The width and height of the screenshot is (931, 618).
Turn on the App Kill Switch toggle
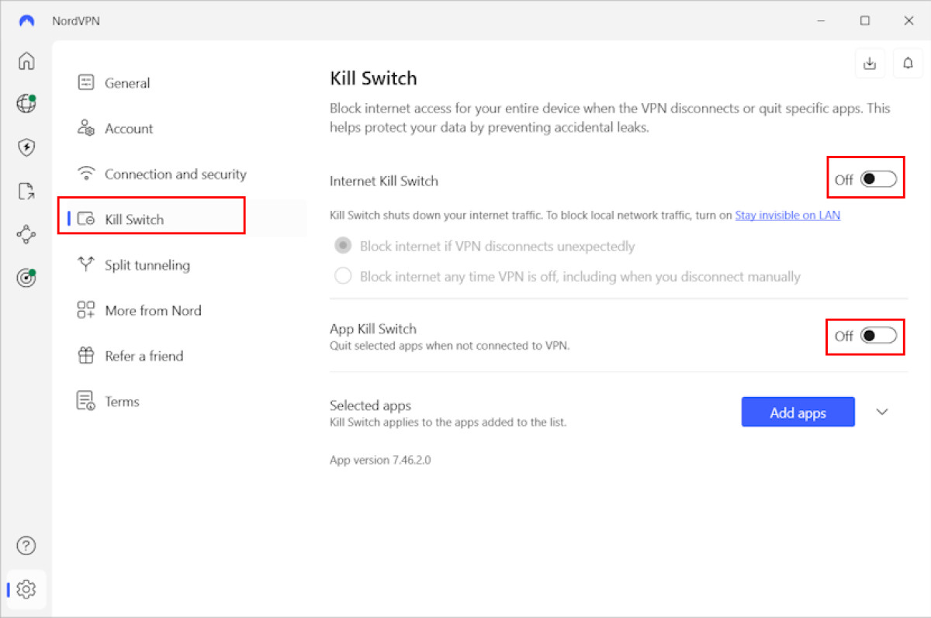coord(878,336)
